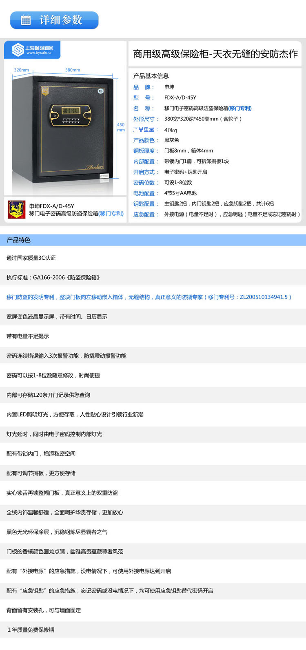This screenshot has width=306, height=650.
Task: Click the row 实心锁舌再锁整幅门板
Action: (153, 493)
